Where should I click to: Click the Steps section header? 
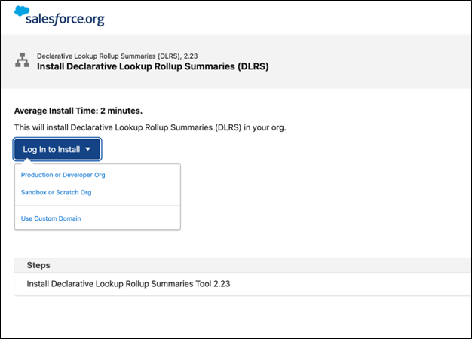tap(243, 265)
